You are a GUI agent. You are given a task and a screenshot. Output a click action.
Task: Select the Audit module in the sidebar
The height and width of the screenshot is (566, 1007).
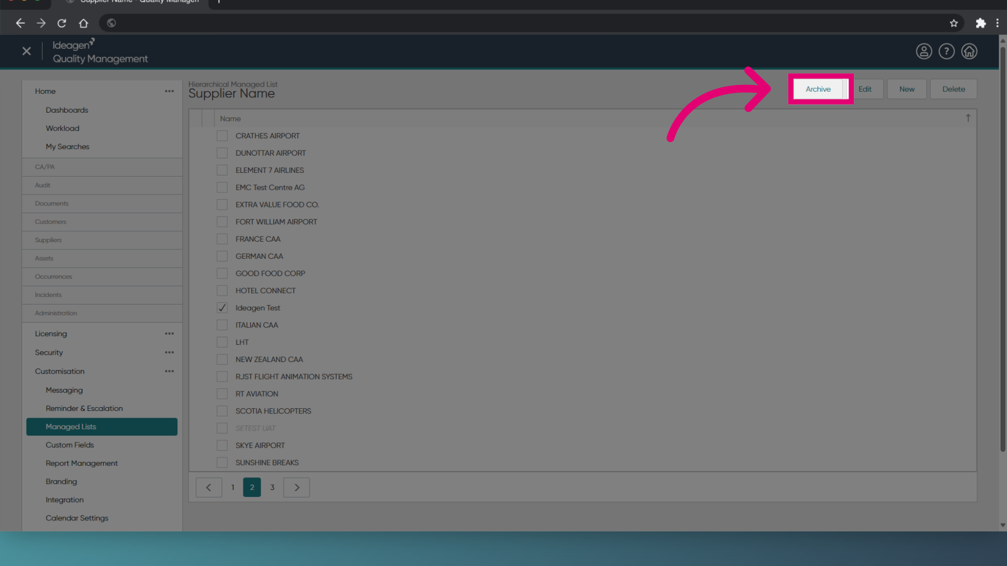pyautogui.click(x=102, y=186)
